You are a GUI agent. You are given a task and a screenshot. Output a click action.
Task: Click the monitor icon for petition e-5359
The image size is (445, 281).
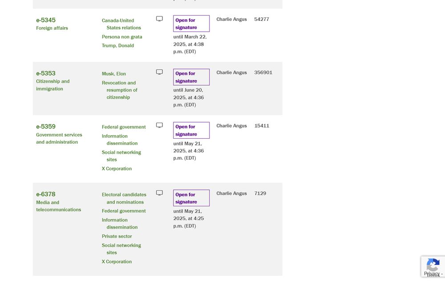[x=159, y=125]
